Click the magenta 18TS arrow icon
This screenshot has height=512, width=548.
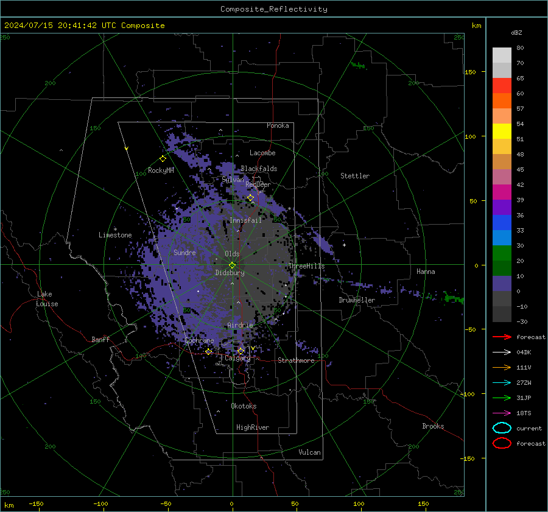tap(502, 413)
